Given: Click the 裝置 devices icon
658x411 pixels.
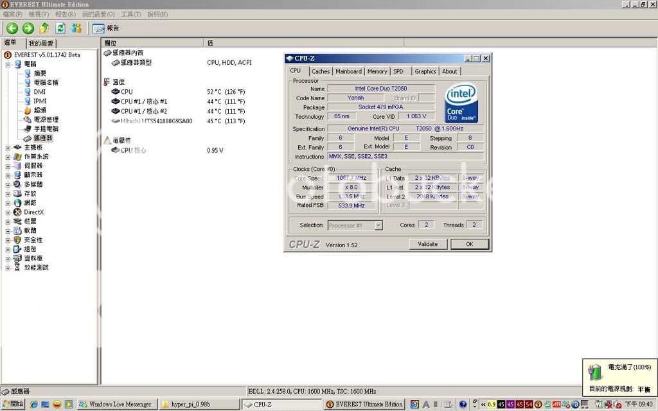Looking at the screenshot, I should tap(17, 222).
